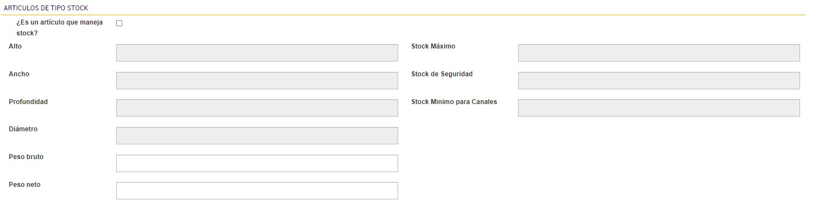Click the Ancho label text
The width and height of the screenshot is (817, 207).
pos(19,74)
